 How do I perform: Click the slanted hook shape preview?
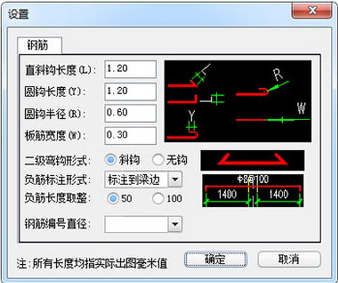point(253,160)
